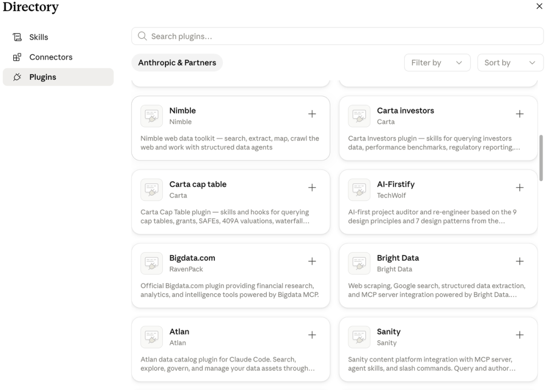Focus the Search plugins field
The width and height of the screenshot is (550, 390).
pyautogui.click(x=338, y=36)
